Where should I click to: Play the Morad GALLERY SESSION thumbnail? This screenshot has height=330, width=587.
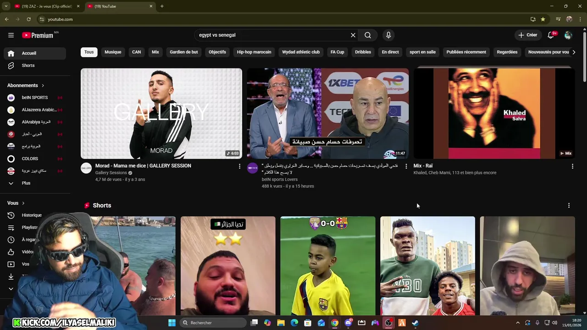click(161, 114)
